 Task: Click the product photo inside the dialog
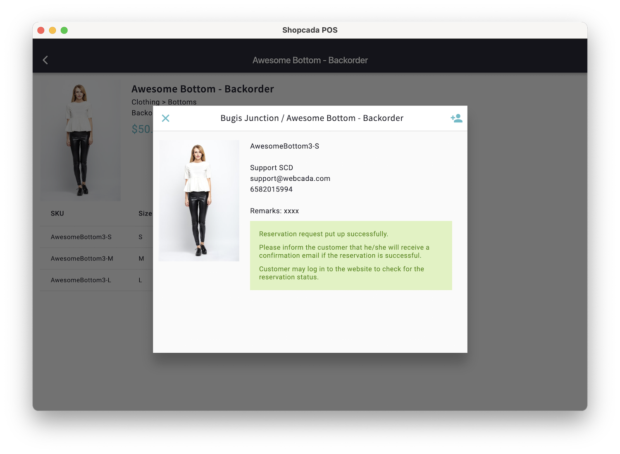(x=199, y=201)
